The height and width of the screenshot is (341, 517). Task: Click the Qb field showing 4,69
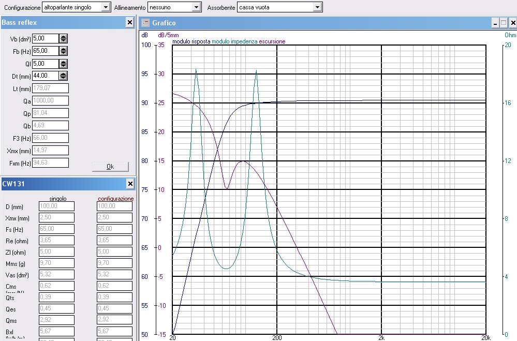(x=50, y=125)
